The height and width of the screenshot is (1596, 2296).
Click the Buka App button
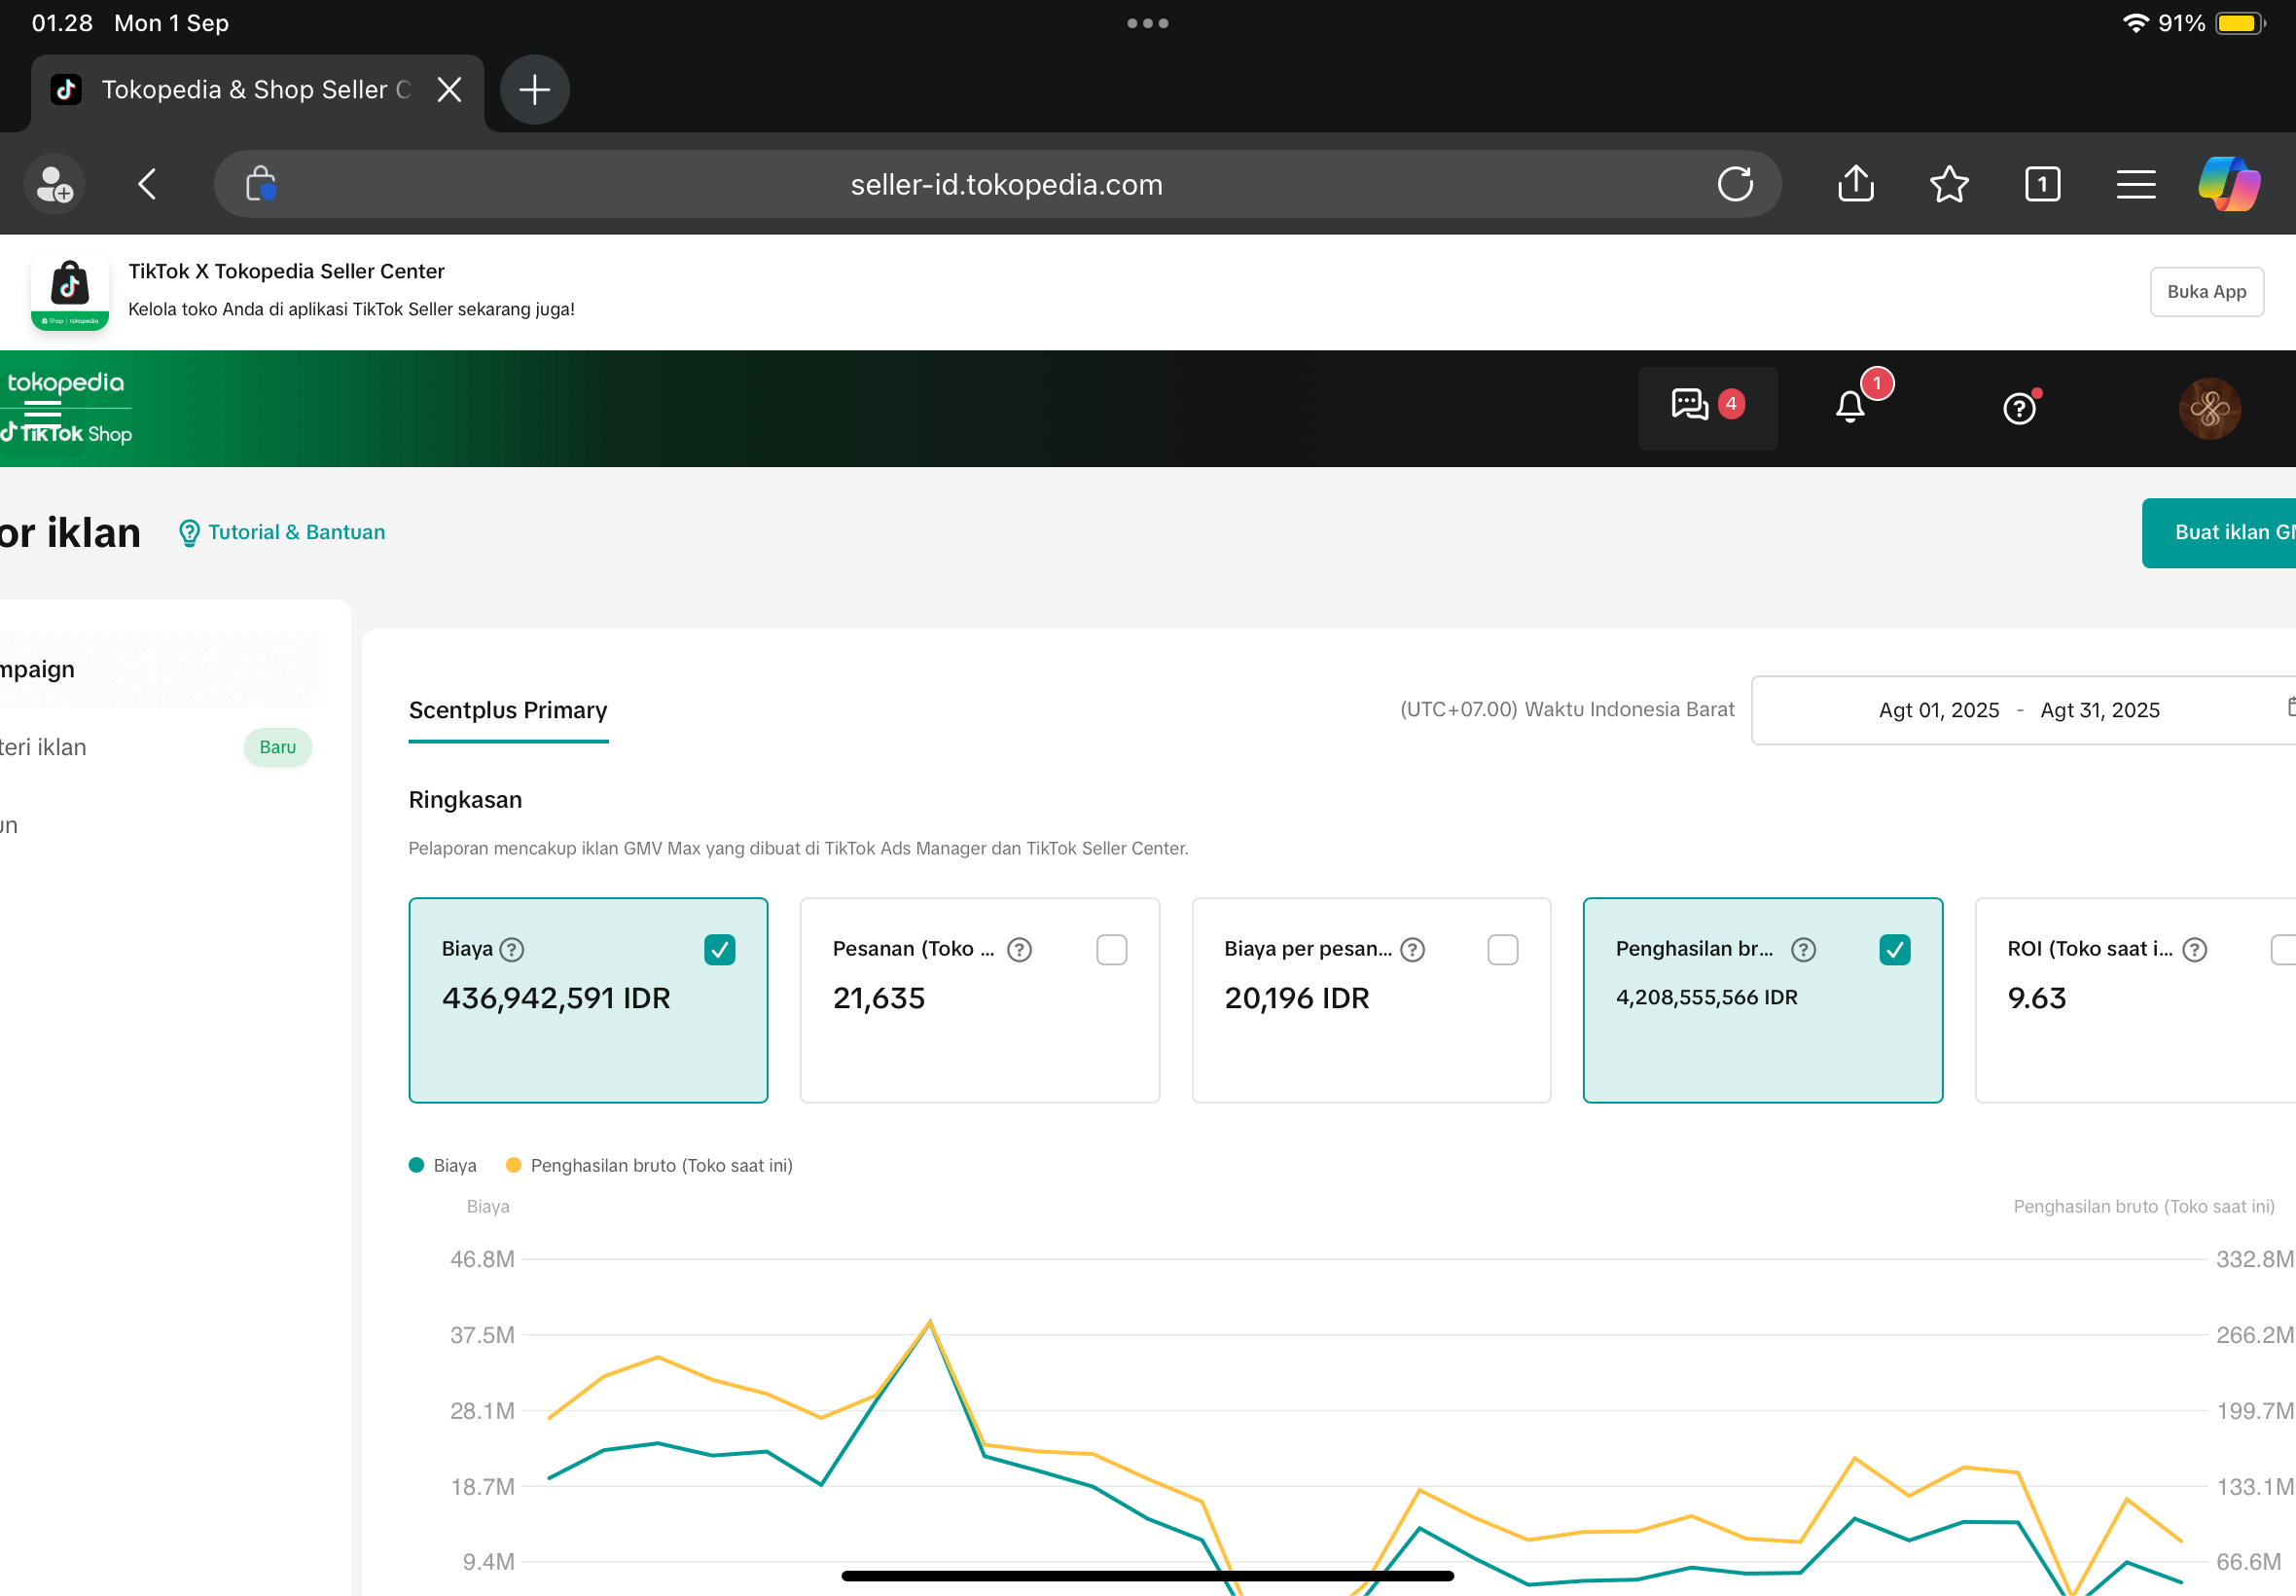tap(2206, 291)
